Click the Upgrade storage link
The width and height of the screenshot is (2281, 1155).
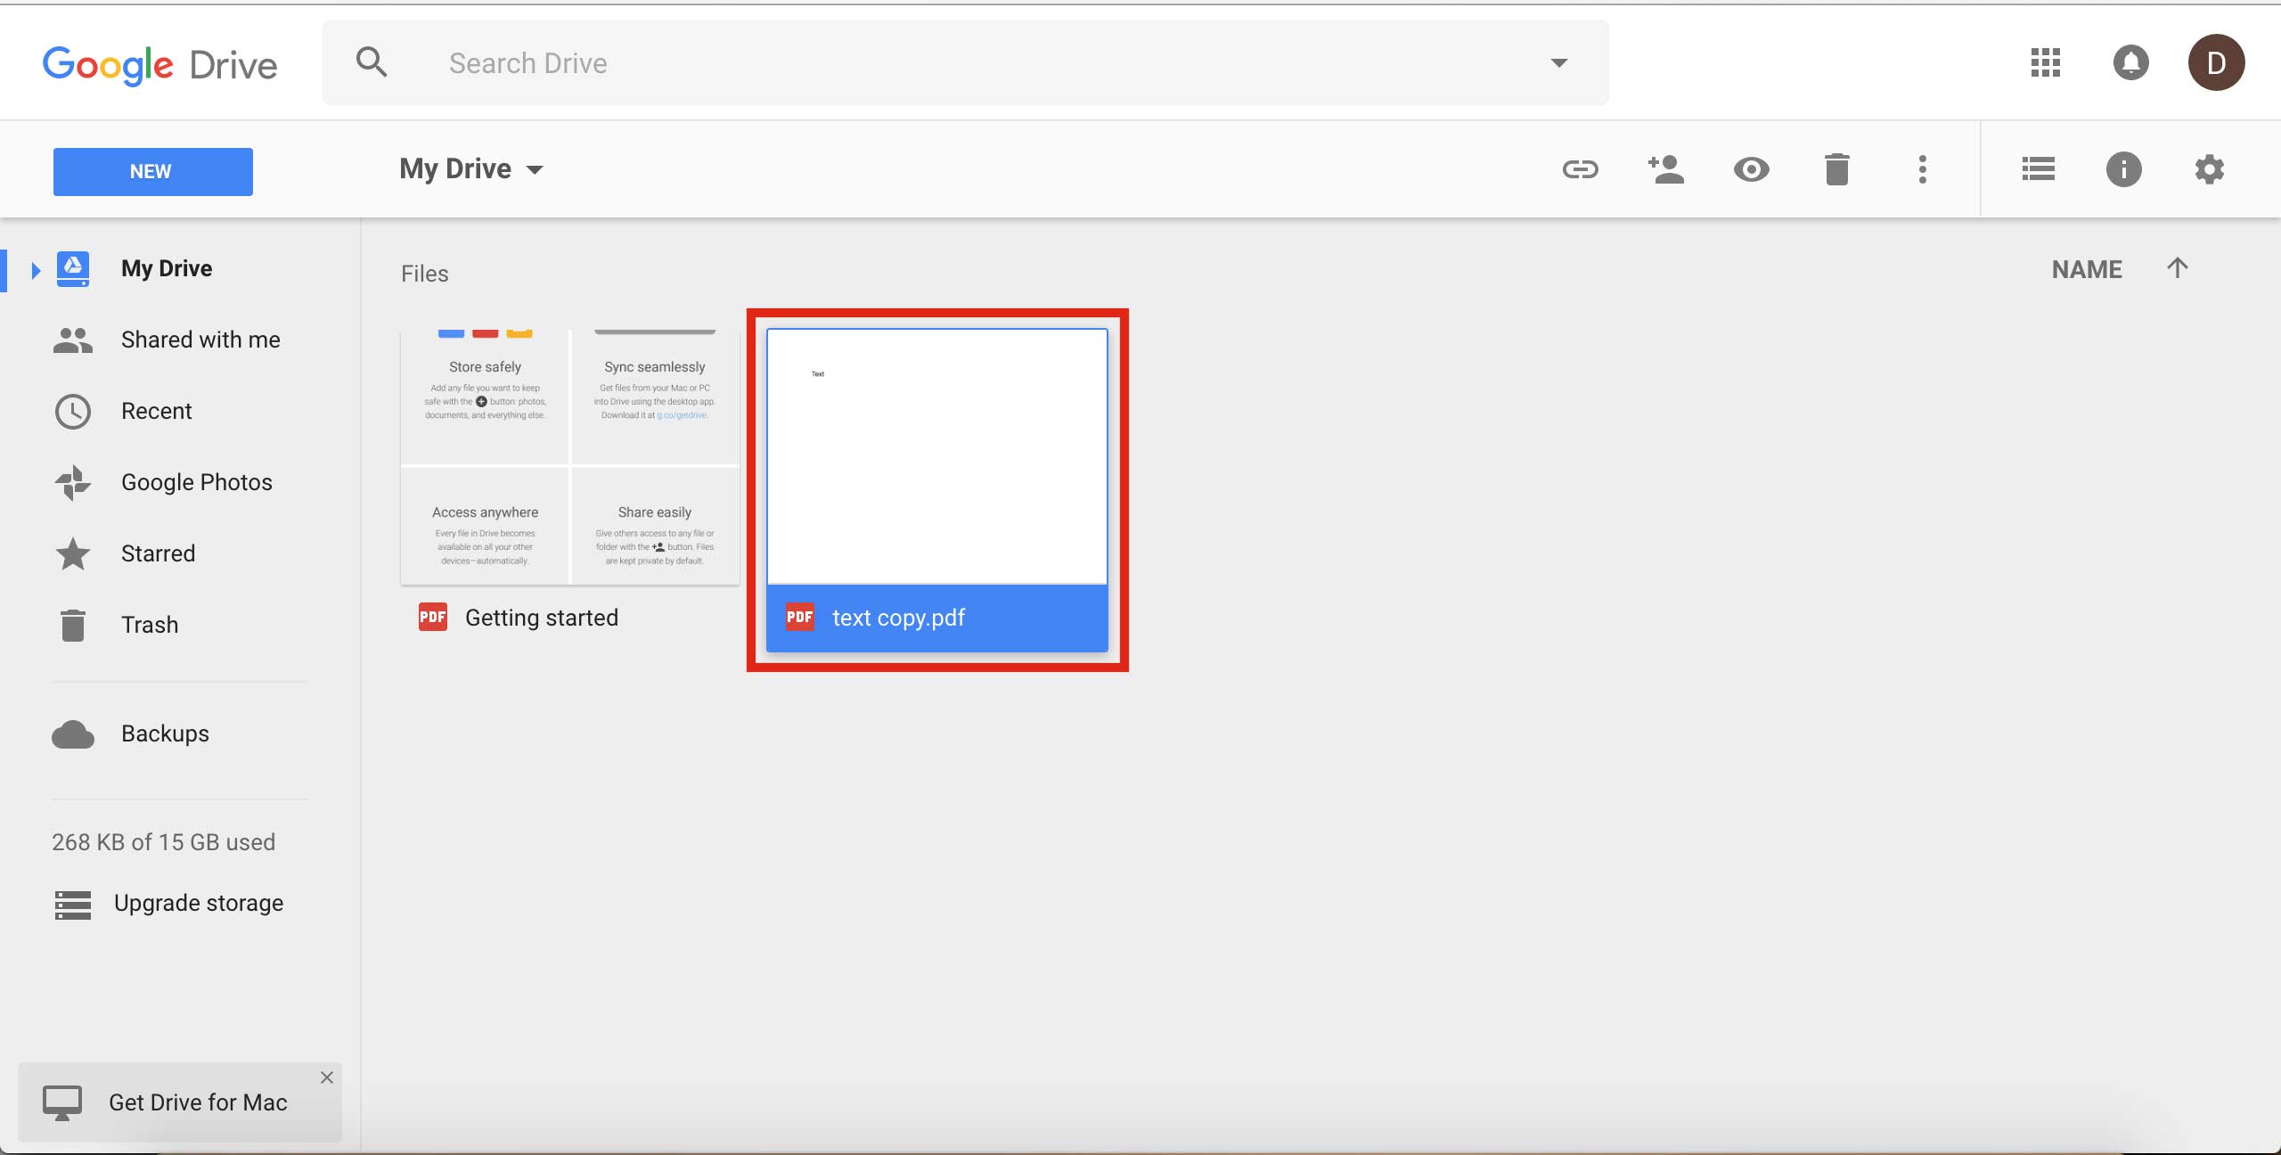pos(199,903)
